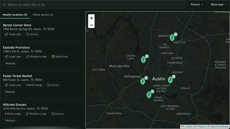Open the Leaflet attribution link
This screenshot has width=230, height=129.
pos(187,126)
